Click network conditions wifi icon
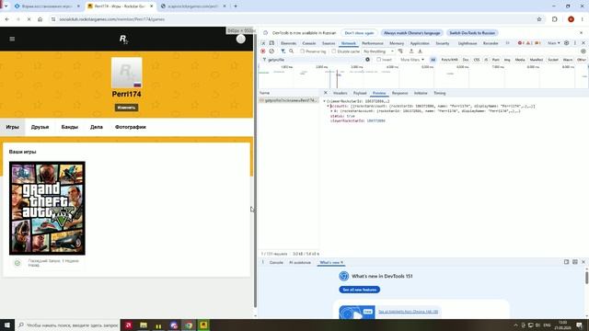The width and height of the screenshot is (589, 331). [x=400, y=51]
